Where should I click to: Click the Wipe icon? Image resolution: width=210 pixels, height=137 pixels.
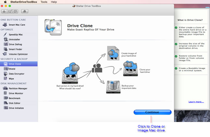[x=5, y=78]
